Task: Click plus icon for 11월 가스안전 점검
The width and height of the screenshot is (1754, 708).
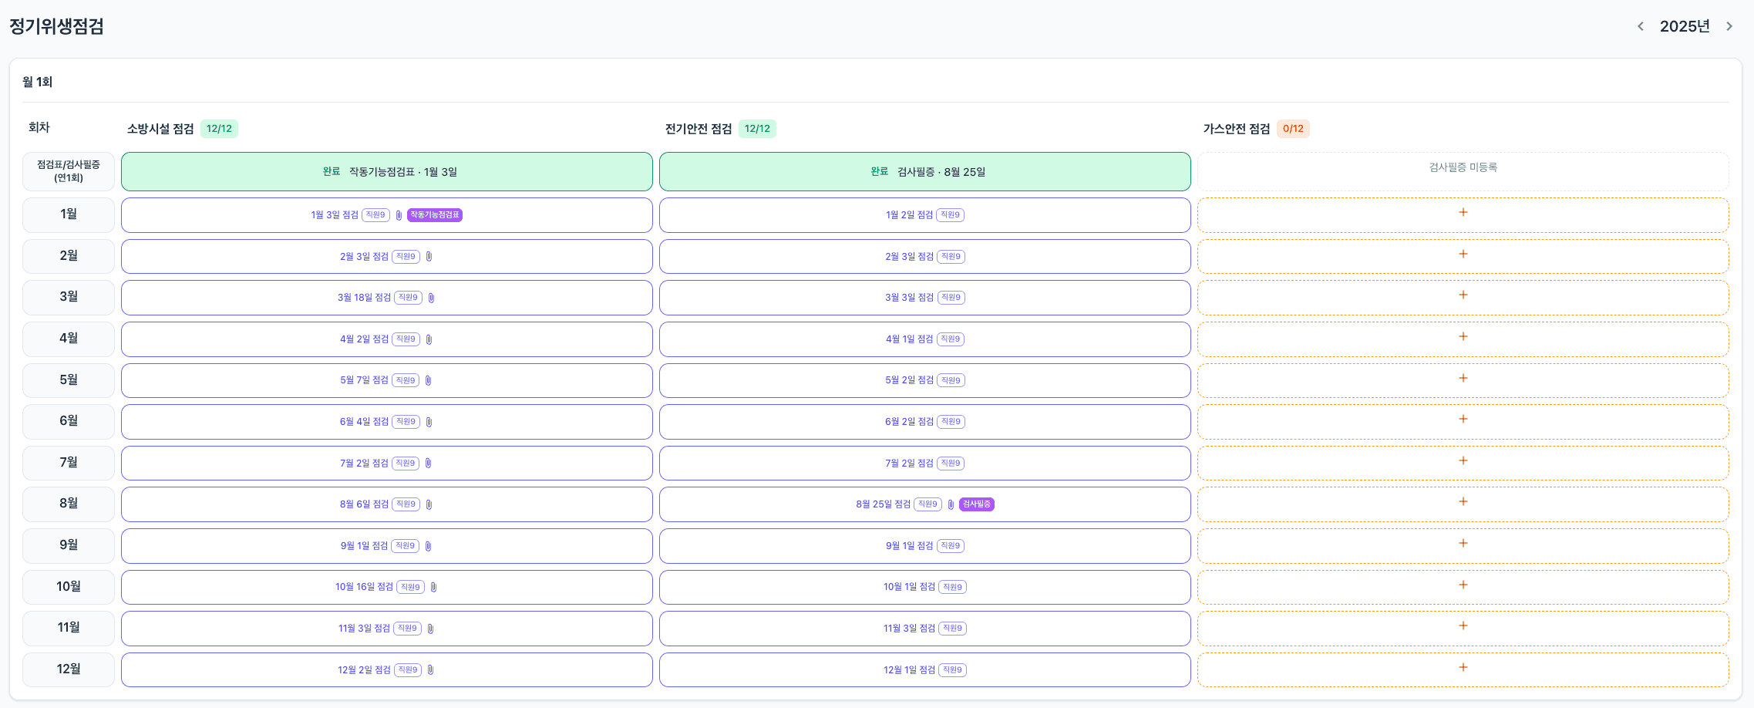Action: click(x=1463, y=626)
